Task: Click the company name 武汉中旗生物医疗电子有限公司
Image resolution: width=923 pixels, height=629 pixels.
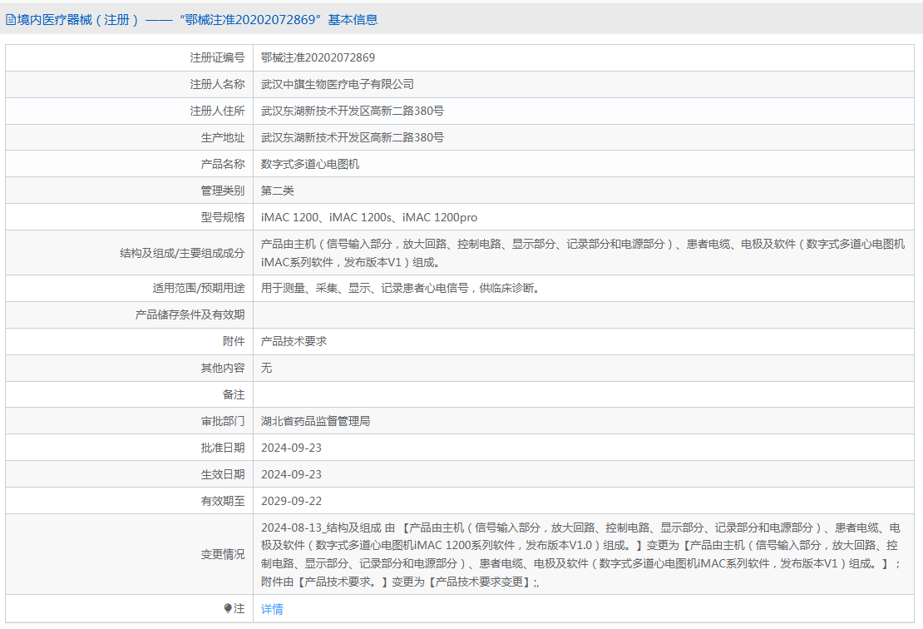Action: pyautogui.click(x=338, y=84)
